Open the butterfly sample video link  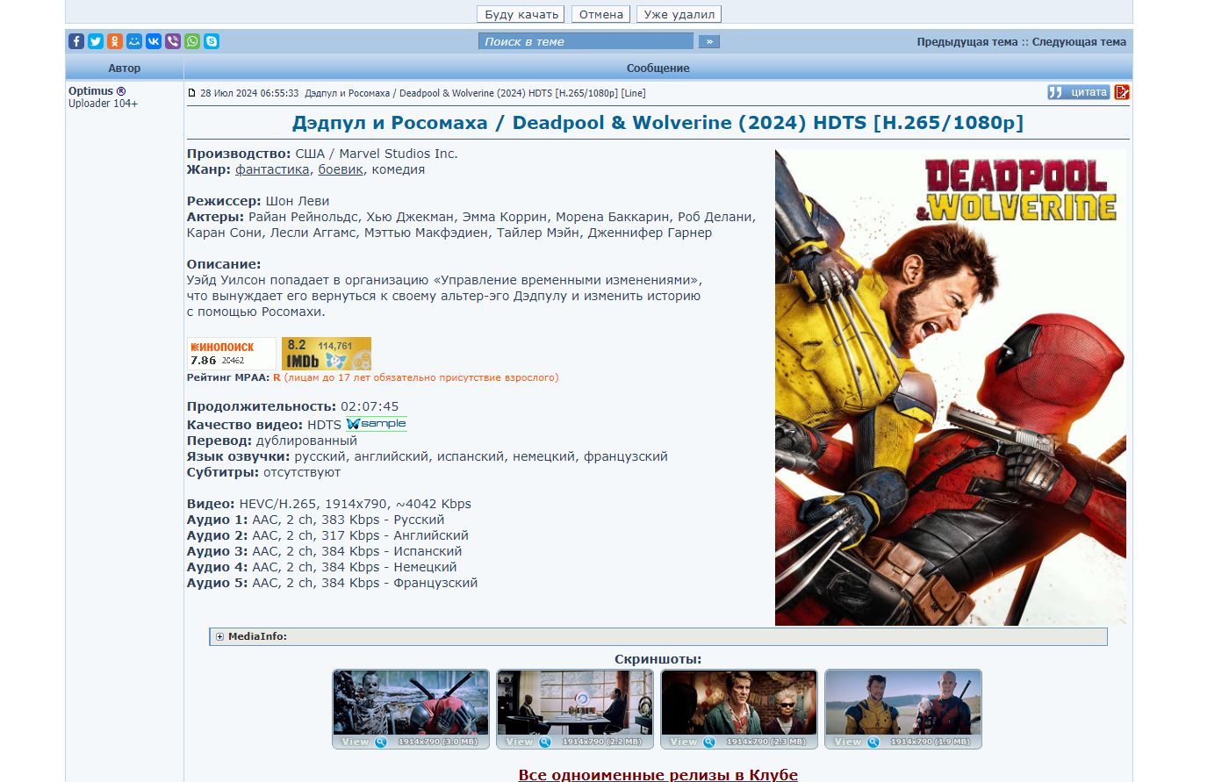point(376,424)
